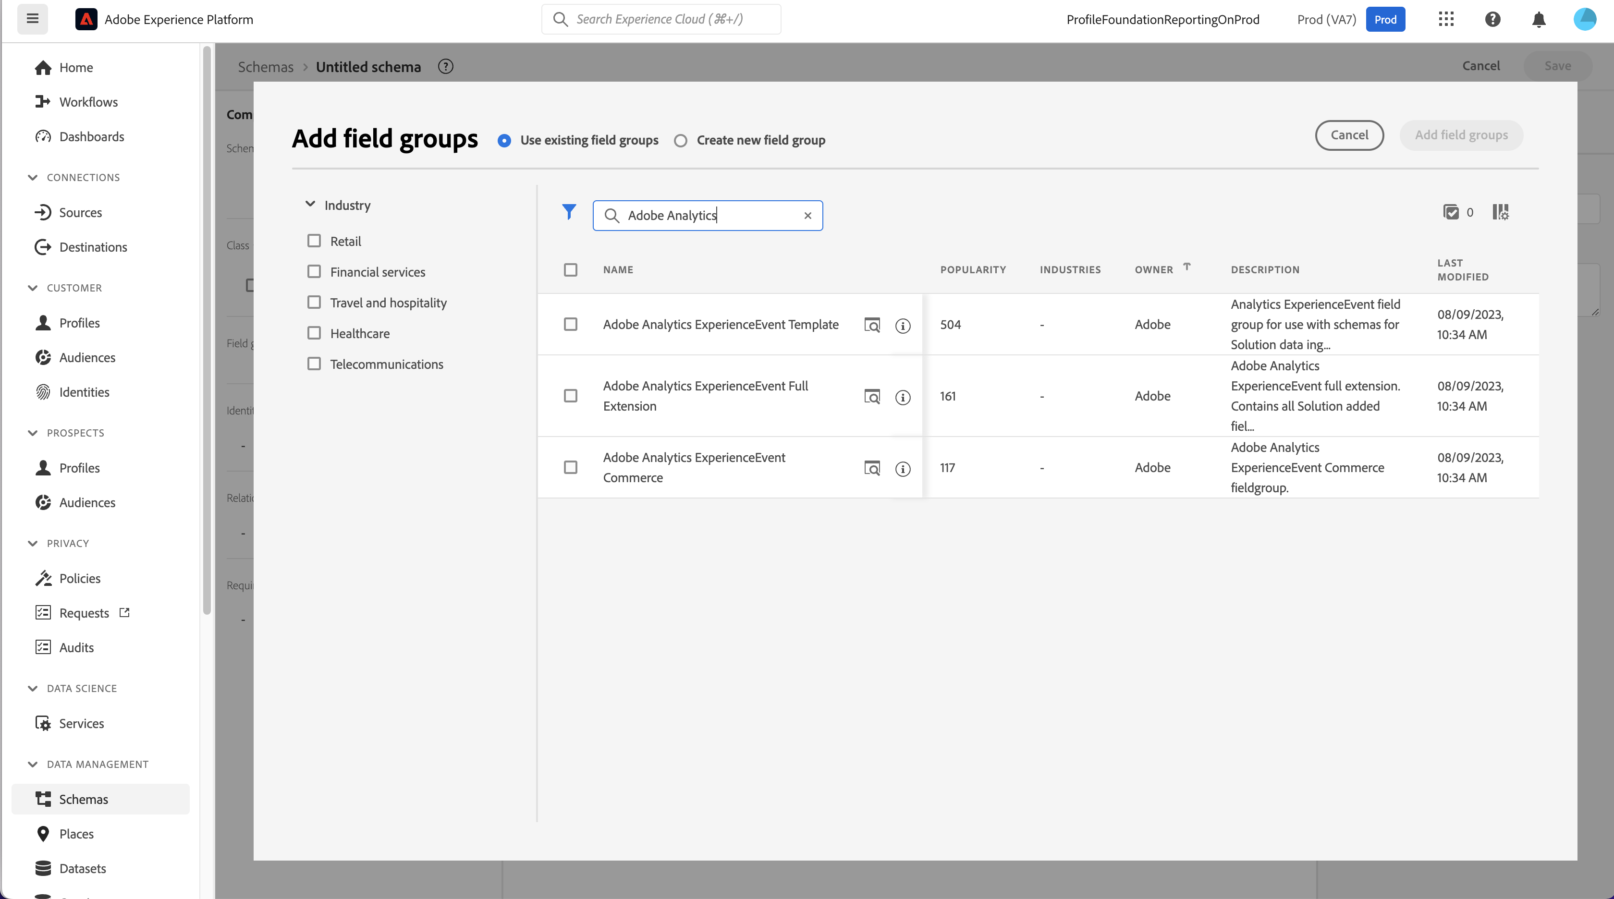
Task: Open the apps grid switcher
Action: [x=1446, y=19]
